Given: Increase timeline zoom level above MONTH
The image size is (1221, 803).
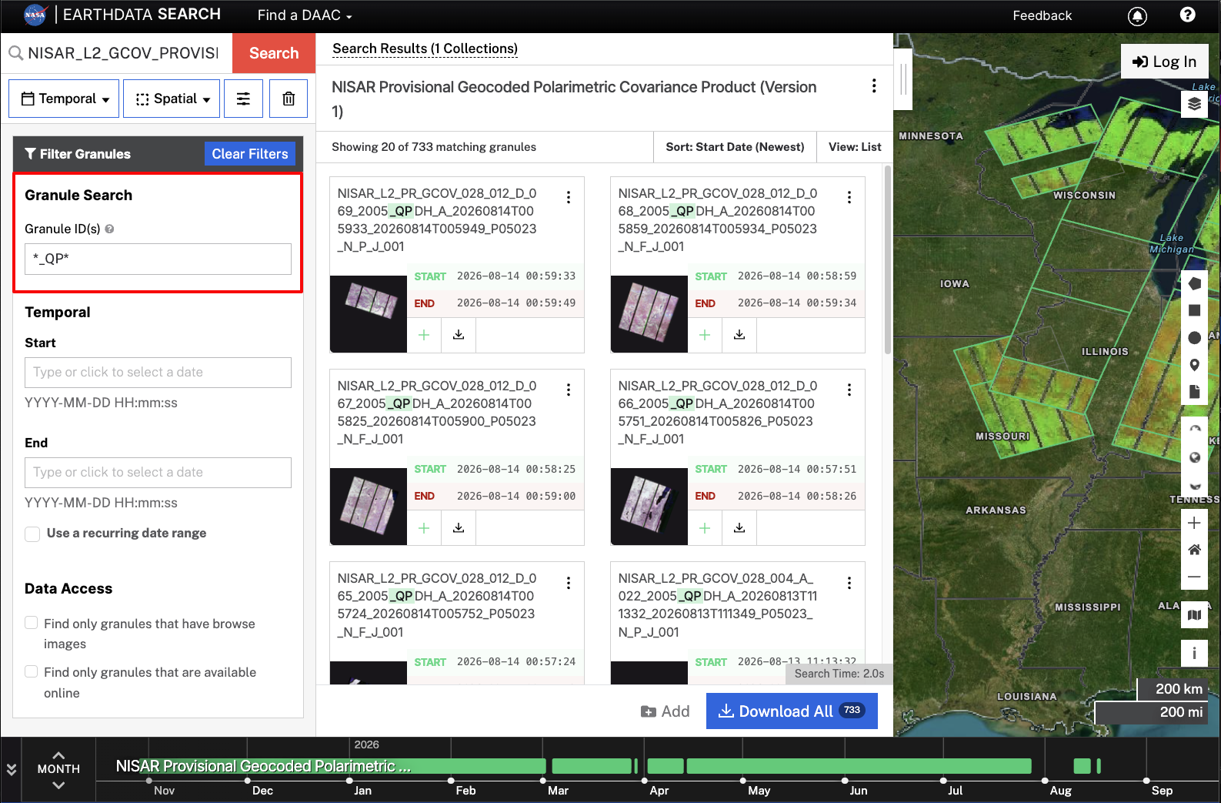Looking at the screenshot, I should 58,754.
